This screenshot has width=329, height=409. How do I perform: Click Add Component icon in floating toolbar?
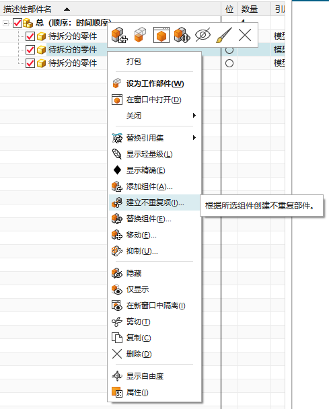tap(120, 35)
